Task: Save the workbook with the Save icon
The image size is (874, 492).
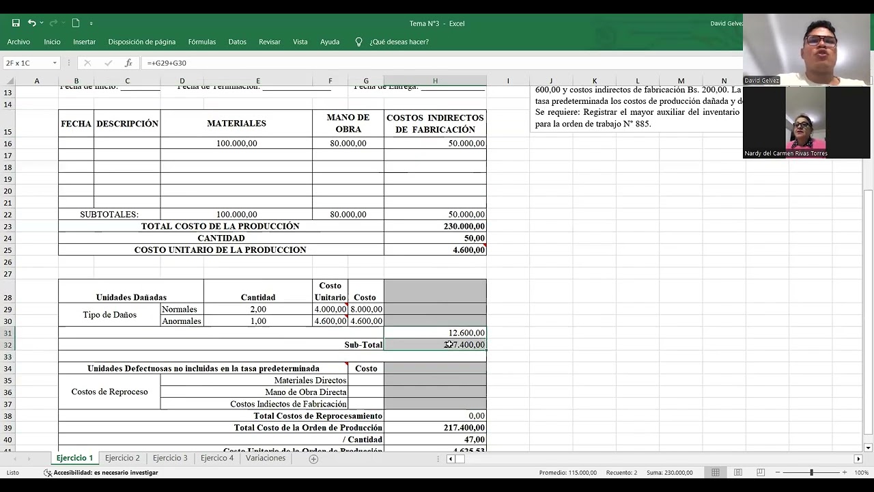Action: 16,23
